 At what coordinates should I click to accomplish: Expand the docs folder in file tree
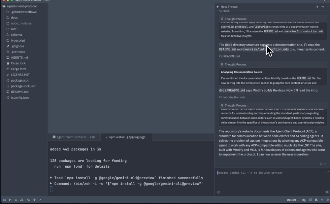pos(14,17)
